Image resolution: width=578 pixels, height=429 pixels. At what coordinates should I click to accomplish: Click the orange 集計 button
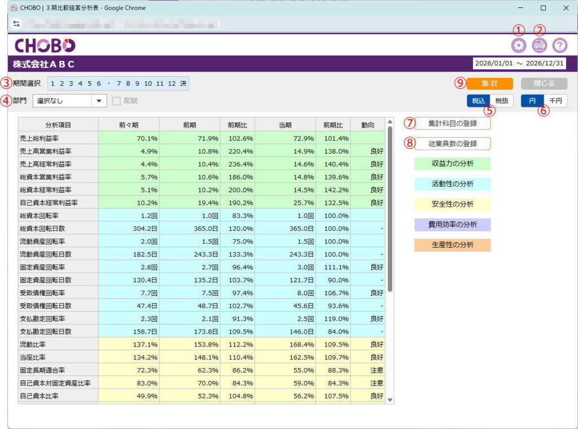point(489,84)
